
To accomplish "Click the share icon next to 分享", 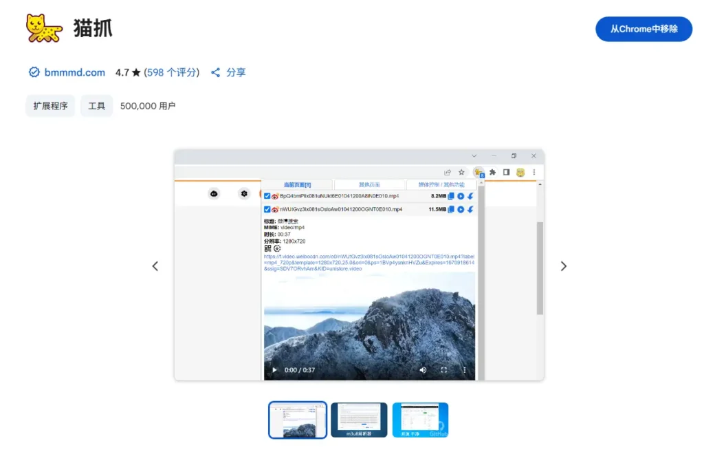I will click(x=216, y=72).
